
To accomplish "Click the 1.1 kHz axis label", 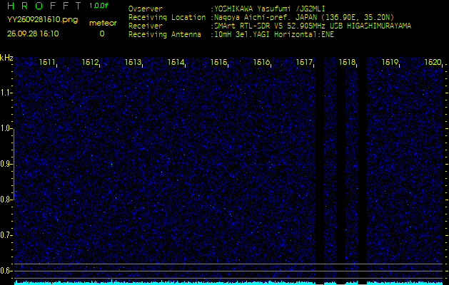I will tap(6, 93).
